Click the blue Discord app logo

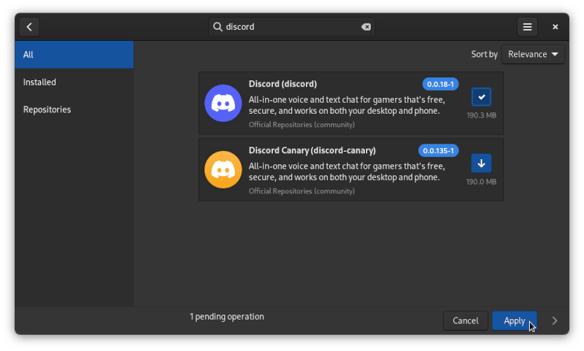[223, 103]
